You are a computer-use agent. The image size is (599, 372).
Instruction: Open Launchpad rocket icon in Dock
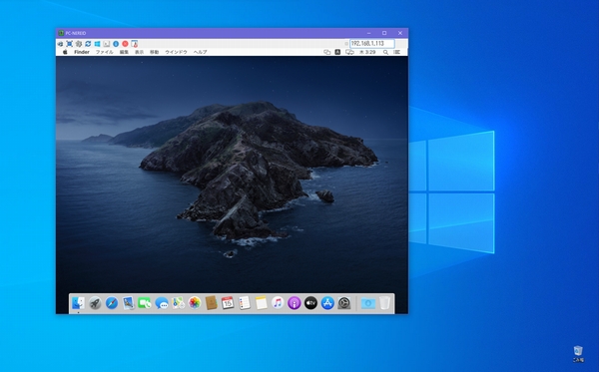click(x=95, y=303)
